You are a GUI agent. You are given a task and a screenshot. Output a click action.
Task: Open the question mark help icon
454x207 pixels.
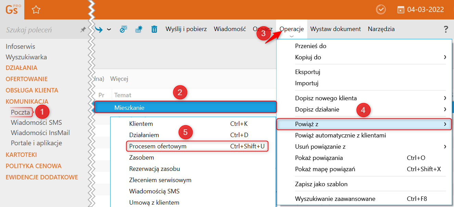446,29
